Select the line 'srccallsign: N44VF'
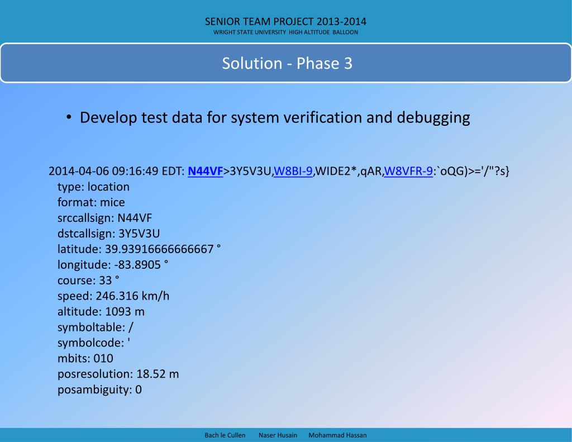This screenshot has height=442, width=572. tap(104, 218)
